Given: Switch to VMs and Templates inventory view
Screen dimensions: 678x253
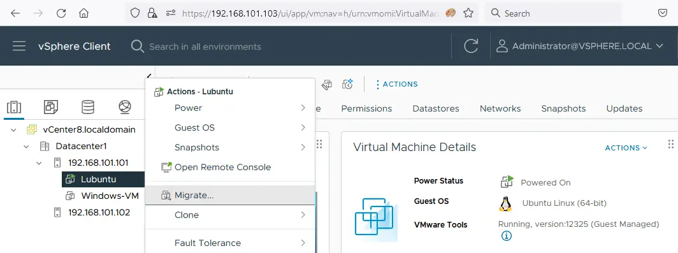Looking at the screenshot, I should (51, 107).
